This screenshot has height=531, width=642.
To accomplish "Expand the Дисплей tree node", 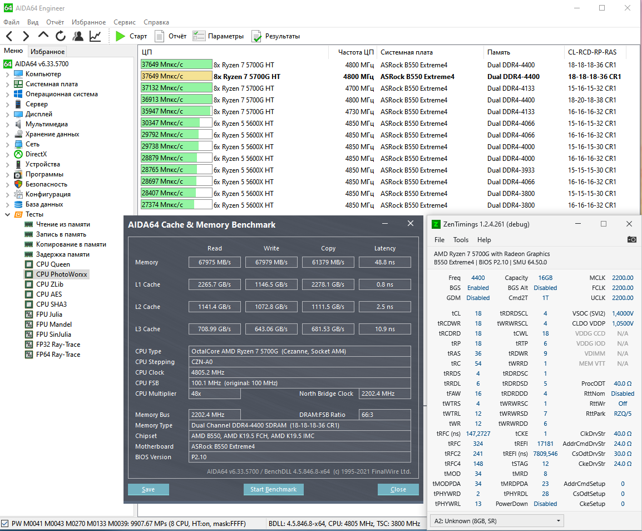I will 7,114.
